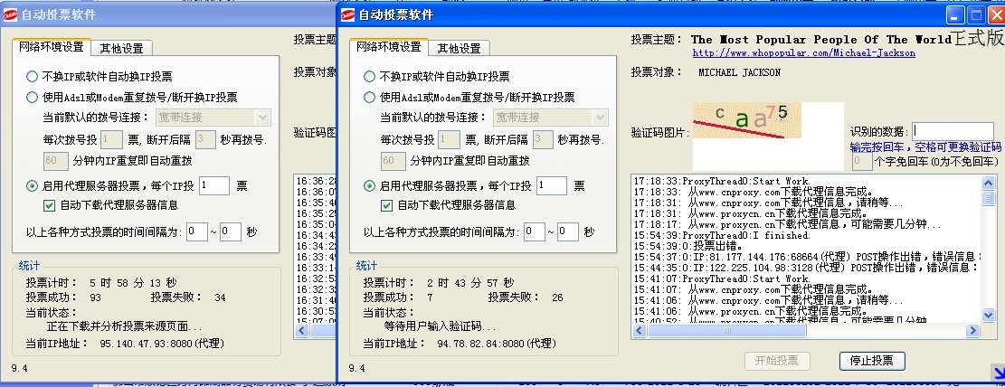This screenshot has width=1005, height=387.
Task: Toggle 自动下载代理服务器信息 checkbox in the left window
Action: coord(49,205)
